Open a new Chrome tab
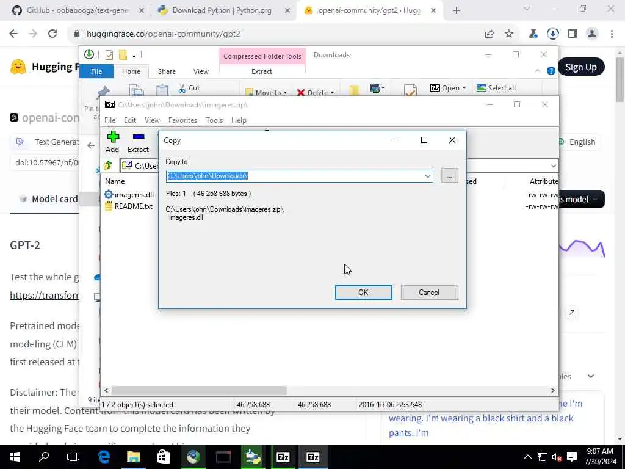The width and height of the screenshot is (625, 469). [x=457, y=11]
